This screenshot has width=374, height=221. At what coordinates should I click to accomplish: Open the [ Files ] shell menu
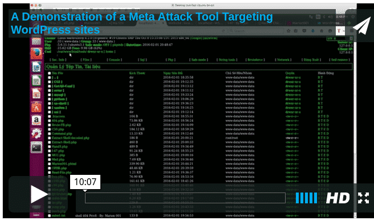86,60
